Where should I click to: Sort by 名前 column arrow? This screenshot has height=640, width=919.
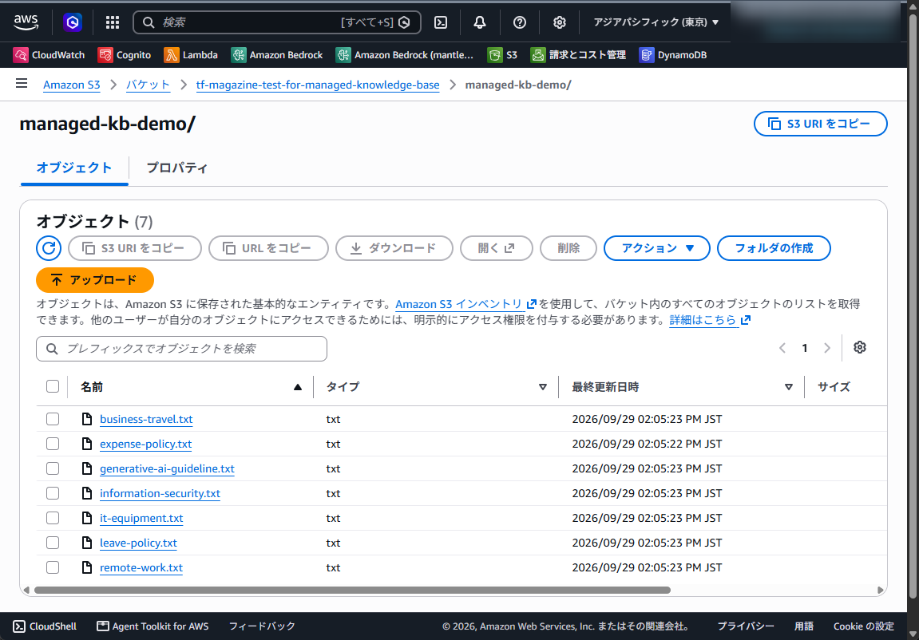298,387
